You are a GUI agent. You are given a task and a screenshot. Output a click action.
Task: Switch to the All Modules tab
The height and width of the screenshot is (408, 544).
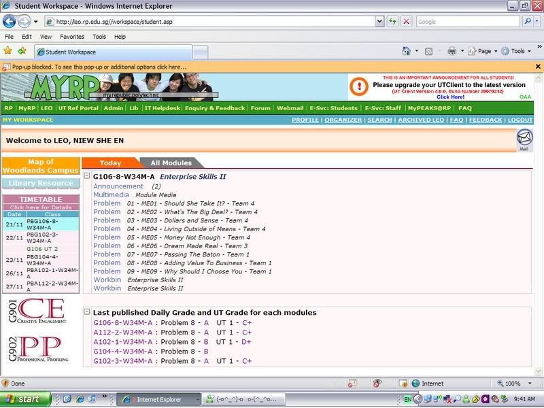(171, 163)
